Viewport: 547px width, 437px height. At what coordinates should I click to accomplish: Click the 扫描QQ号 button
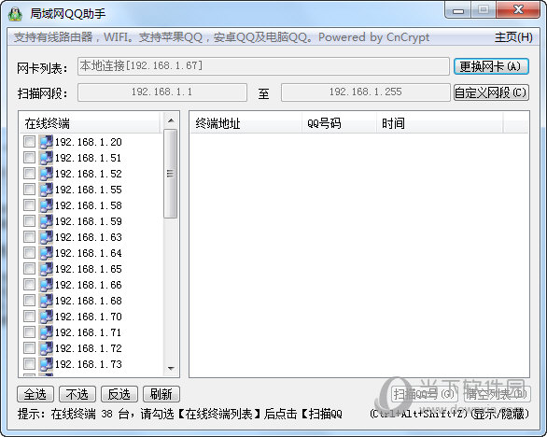coord(424,394)
